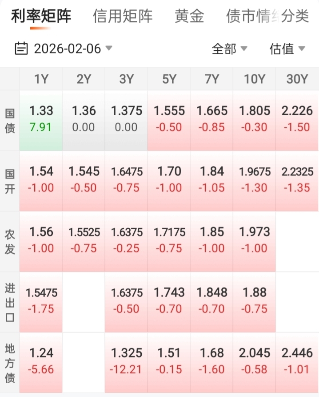Select the 利率矩阵 tab
Image resolution: width=319 pixels, height=397 pixels.
[x=41, y=16]
